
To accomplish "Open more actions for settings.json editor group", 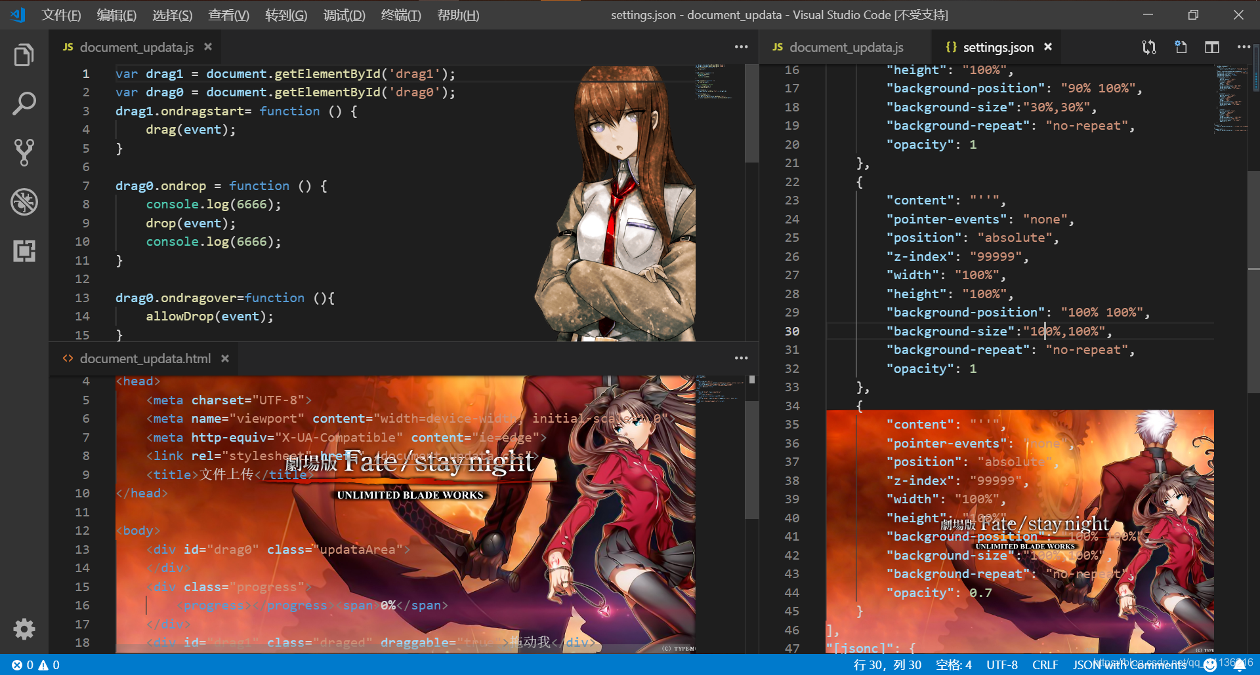I will (x=1244, y=47).
